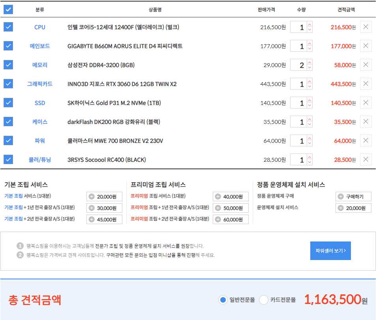The height and width of the screenshot is (320, 377).
Task: Uncheck the 메모리 row checkbox
Action: pyautogui.click(x=8, y=65)
